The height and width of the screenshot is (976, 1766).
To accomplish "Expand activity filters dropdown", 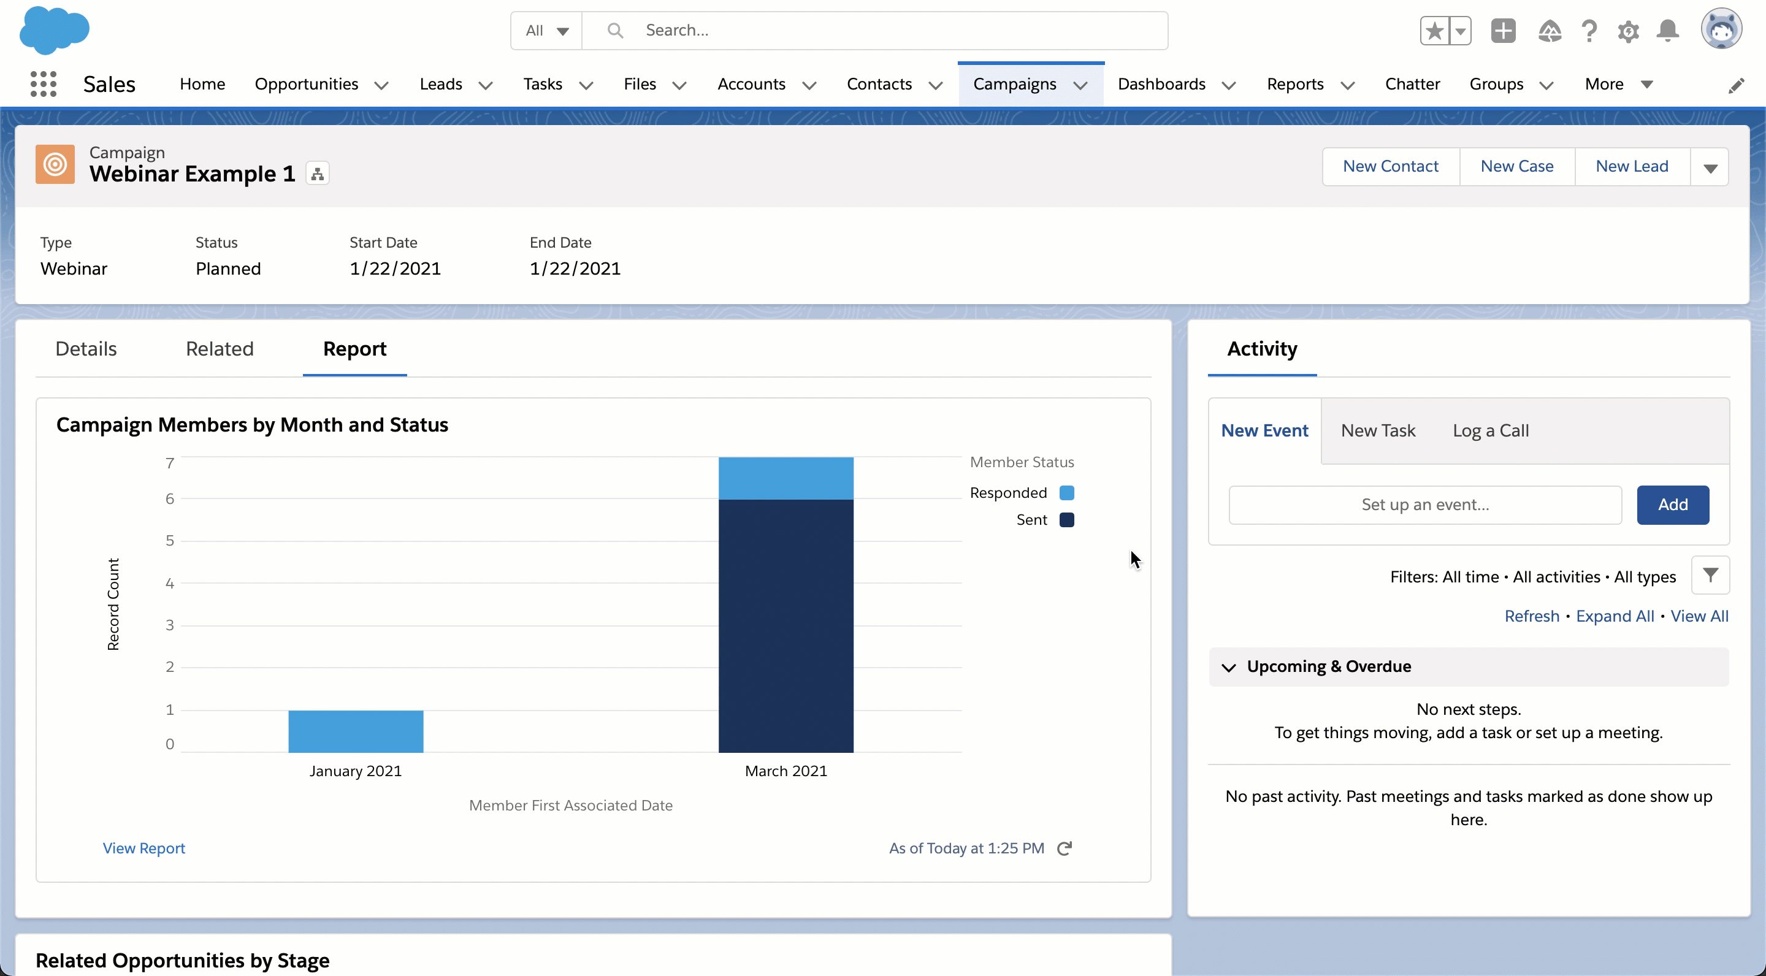I will 1712,576.
